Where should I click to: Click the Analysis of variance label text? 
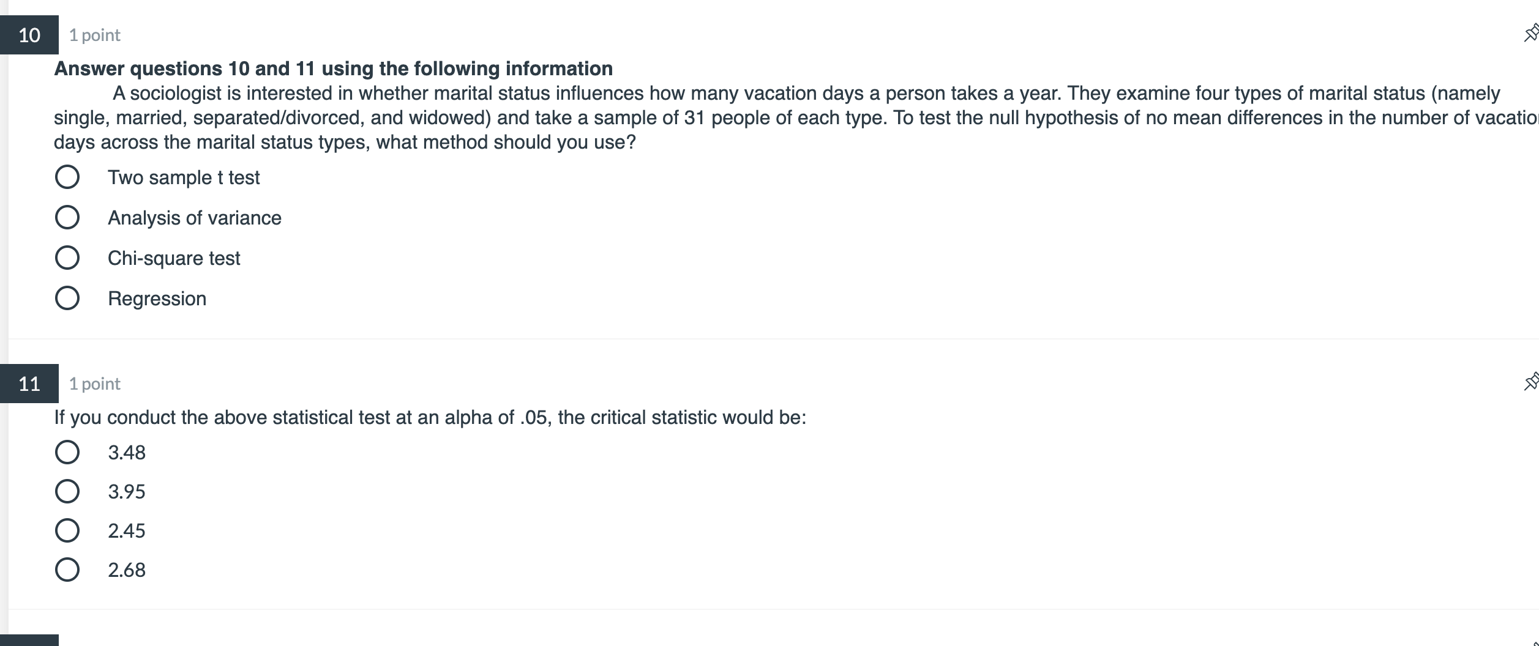[x=195, y=218]
